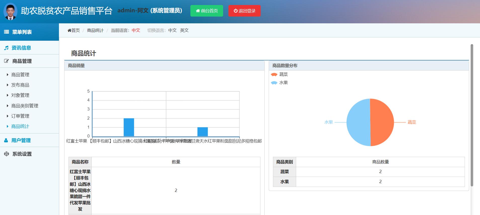Toggle the 水果 legend item in pie chart
The width and height of the screenshot is (480, 215).
[279, 83]
